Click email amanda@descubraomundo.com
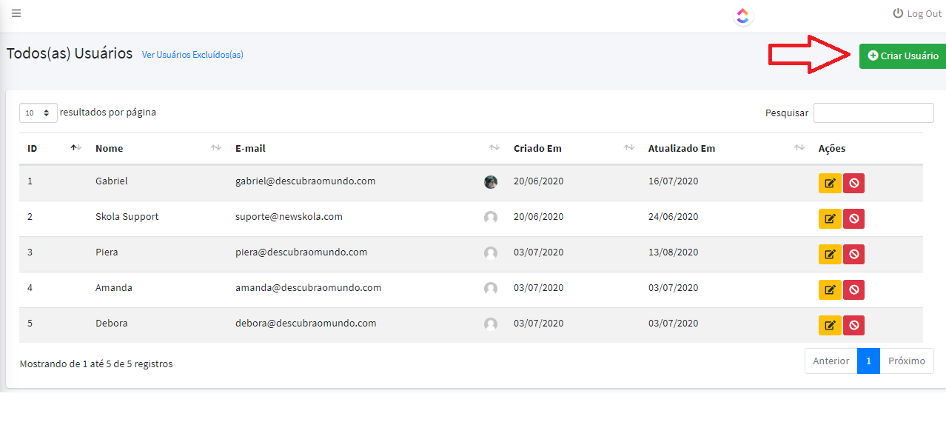 click(x=309, y=287)
